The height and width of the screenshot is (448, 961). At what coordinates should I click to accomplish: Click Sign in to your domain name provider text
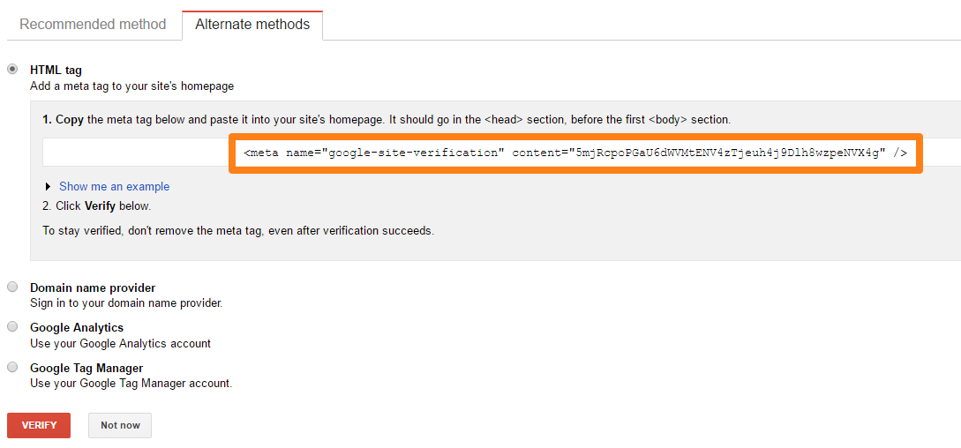tap(126, 303)
